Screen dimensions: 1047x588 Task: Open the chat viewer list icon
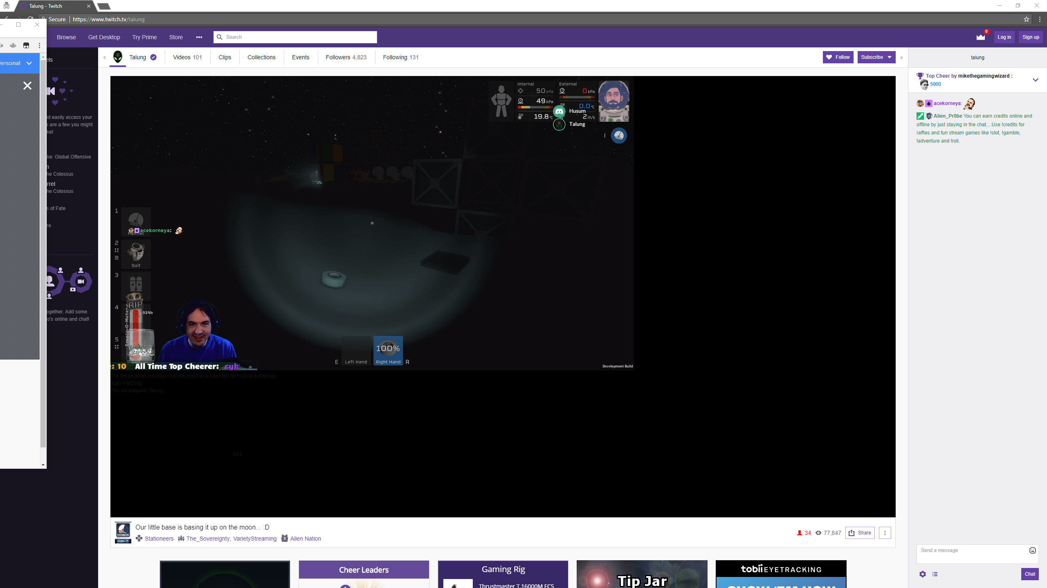click(935, 574)
